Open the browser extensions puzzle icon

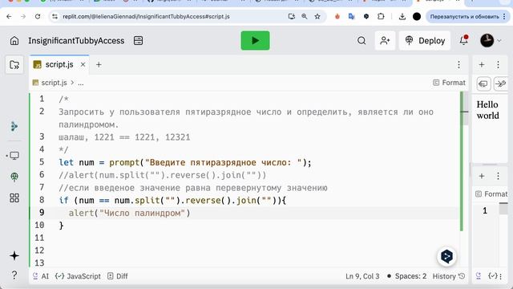pos(381,16)
